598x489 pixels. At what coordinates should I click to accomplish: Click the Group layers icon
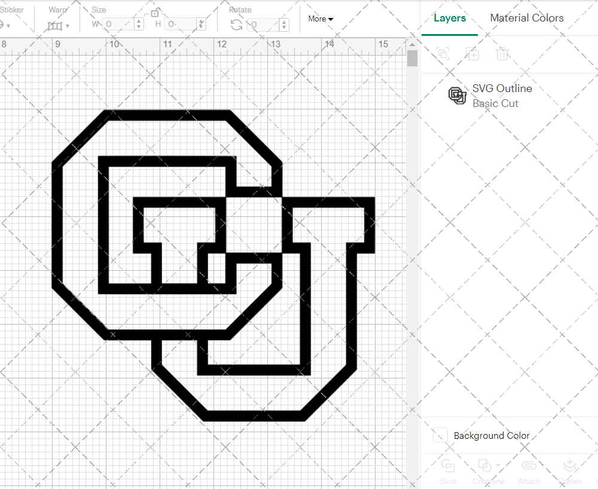coord(443,54)
